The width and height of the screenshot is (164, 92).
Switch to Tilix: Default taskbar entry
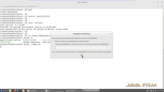72,90
